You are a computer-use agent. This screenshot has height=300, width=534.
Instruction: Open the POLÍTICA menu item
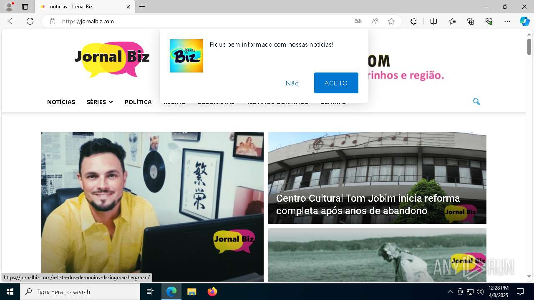click(138, 102)
